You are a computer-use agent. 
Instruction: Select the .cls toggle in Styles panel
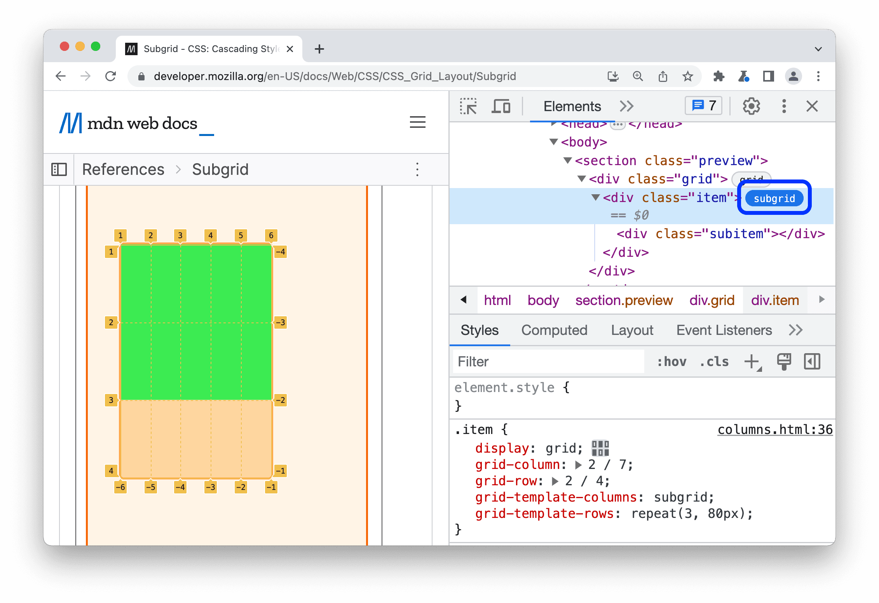click(713, 361)
